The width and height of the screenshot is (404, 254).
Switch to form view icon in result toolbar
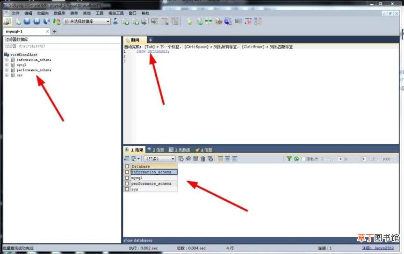coord(228,159)
